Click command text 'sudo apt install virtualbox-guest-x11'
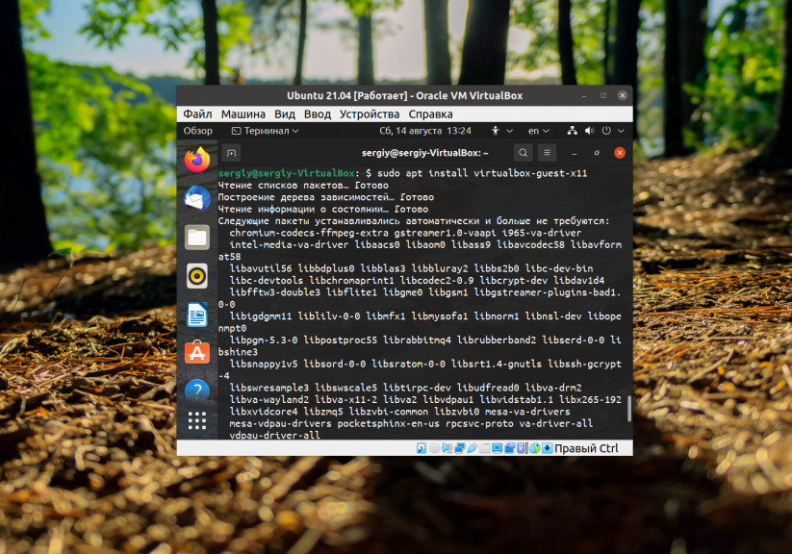The height and width of the screenshot is (554, 792). coord(482,173)
